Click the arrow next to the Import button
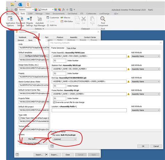Viewport: 165px width, 160px height. 46,155
